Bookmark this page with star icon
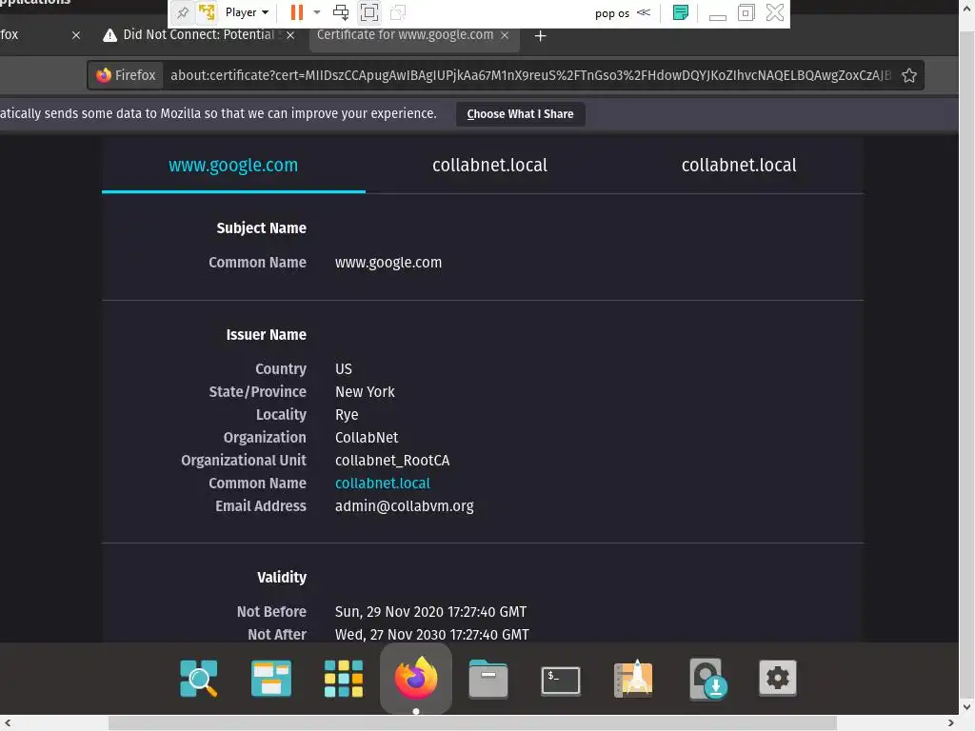This screenshot has width=975, height=731. click(909, 75)
